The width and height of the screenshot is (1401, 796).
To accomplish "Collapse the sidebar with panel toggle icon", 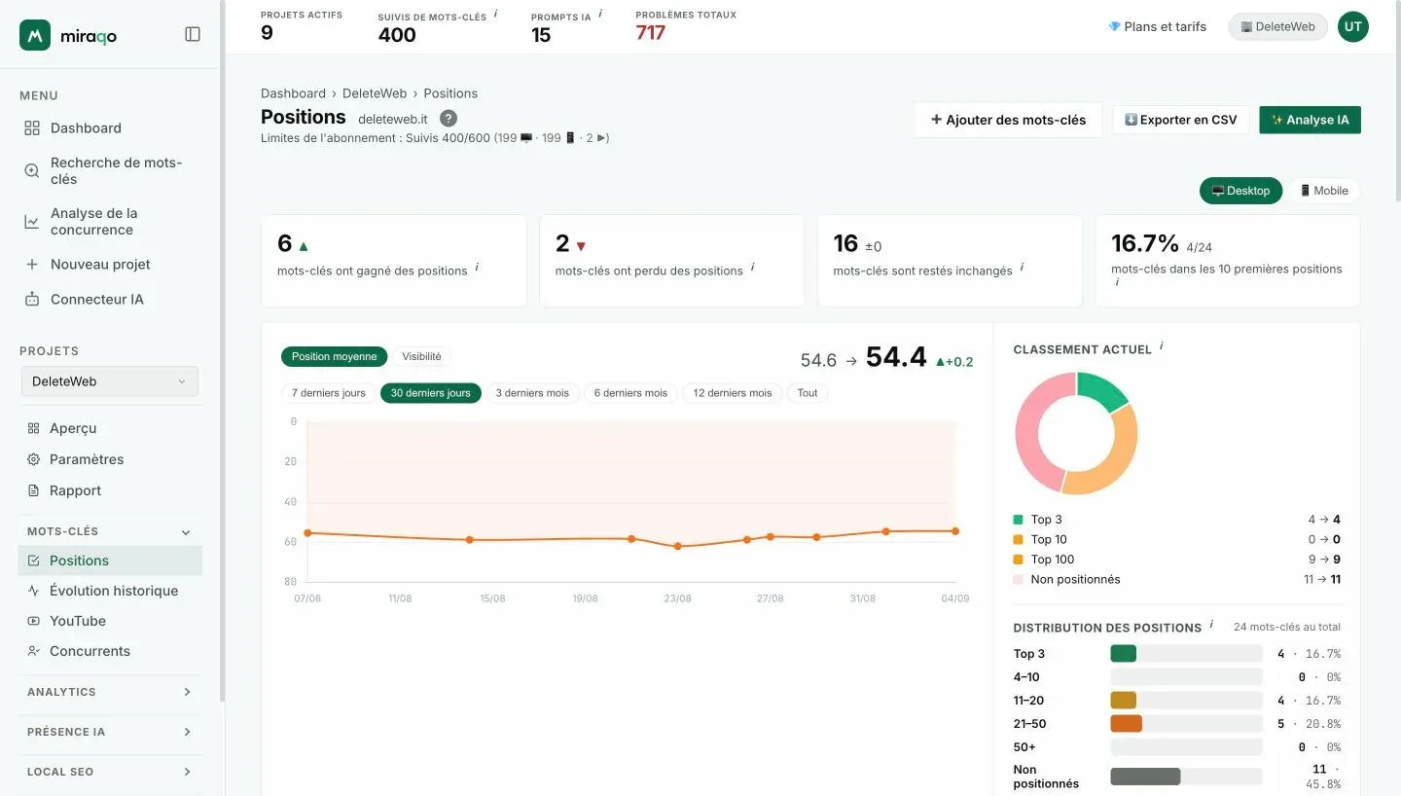I will coord(193,34).
